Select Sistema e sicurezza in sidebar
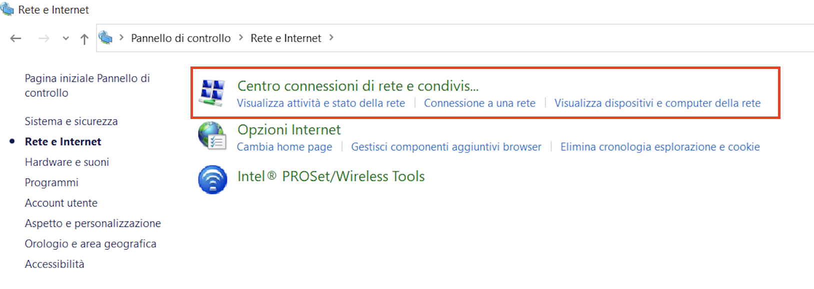This screenshot has height=289, width=814. pos(71,121)
